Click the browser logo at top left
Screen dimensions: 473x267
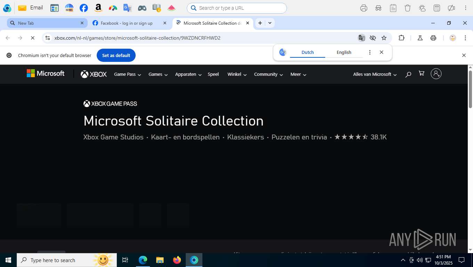click(7, 8)
